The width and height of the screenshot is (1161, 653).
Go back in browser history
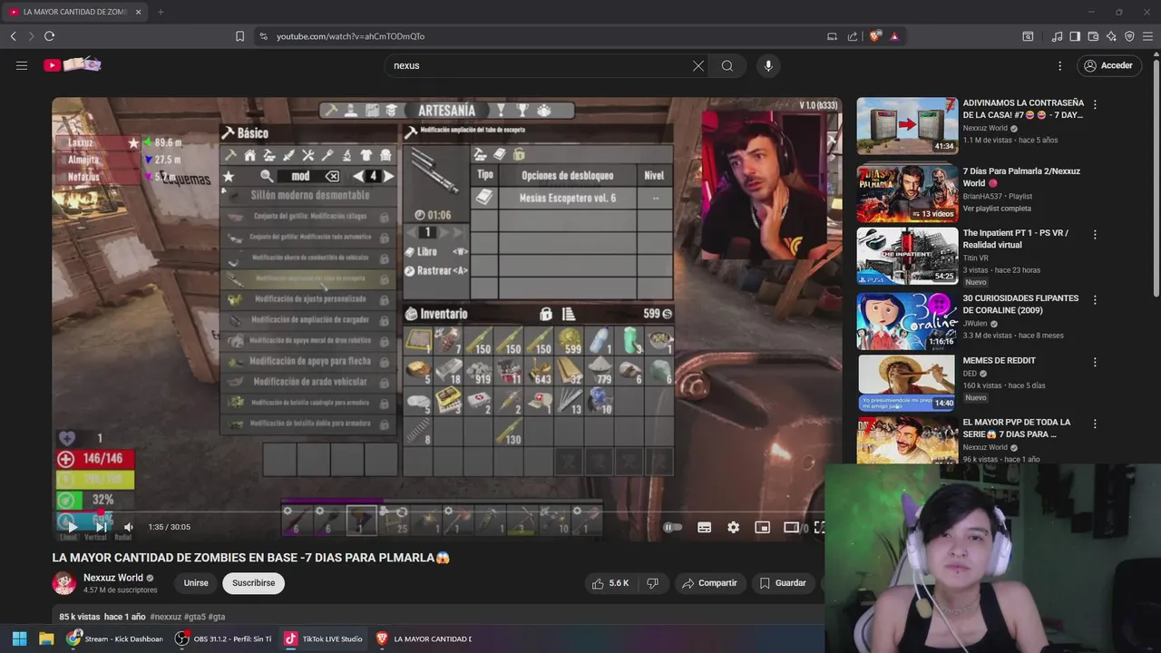13,36
